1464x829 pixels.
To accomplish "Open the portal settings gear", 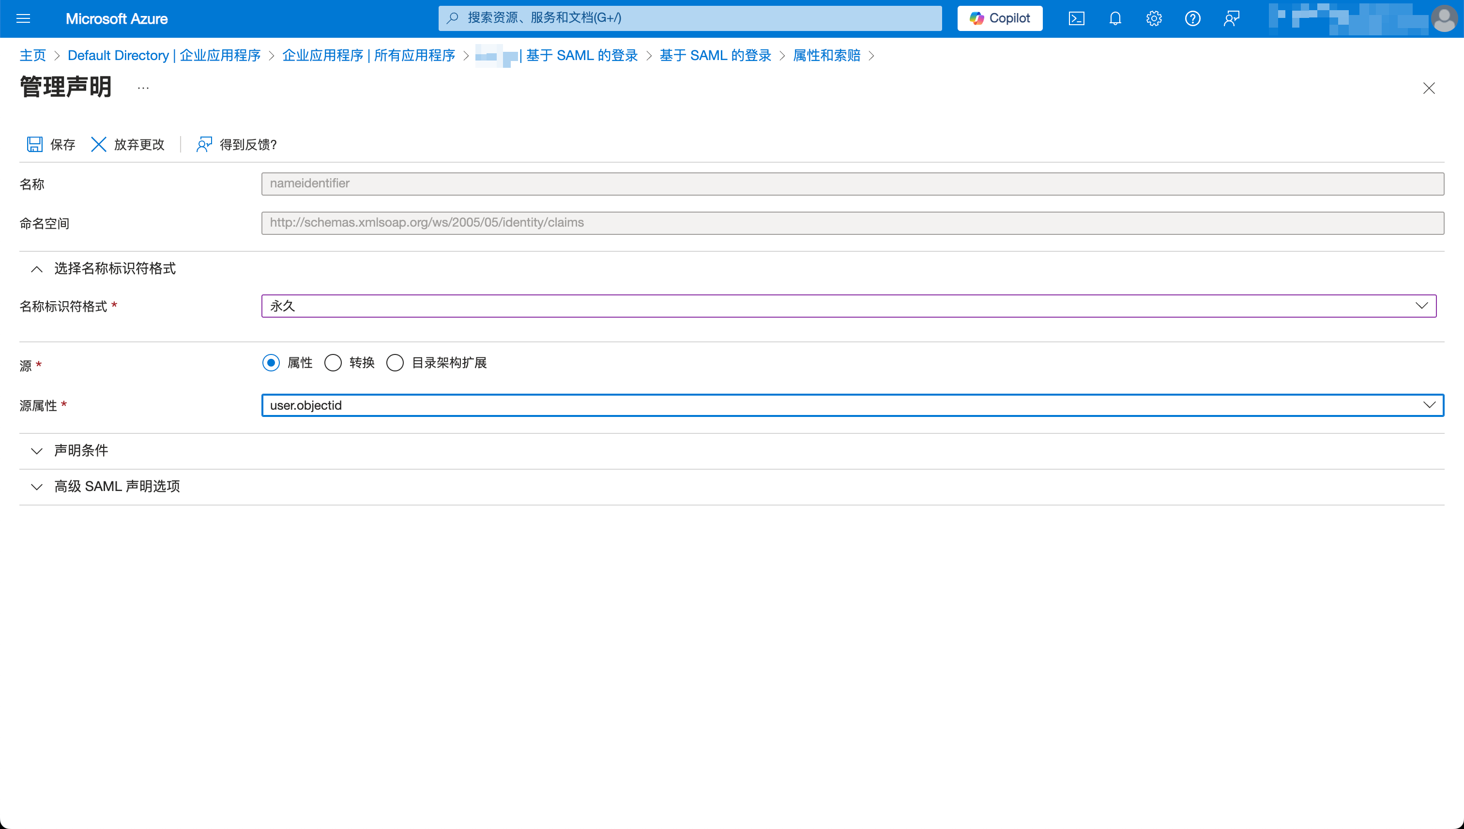I will [x=1153, y=18].
